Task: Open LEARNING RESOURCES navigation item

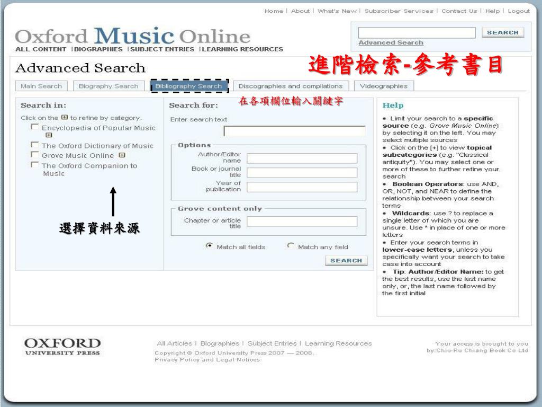Action: (x=242, y=49)
